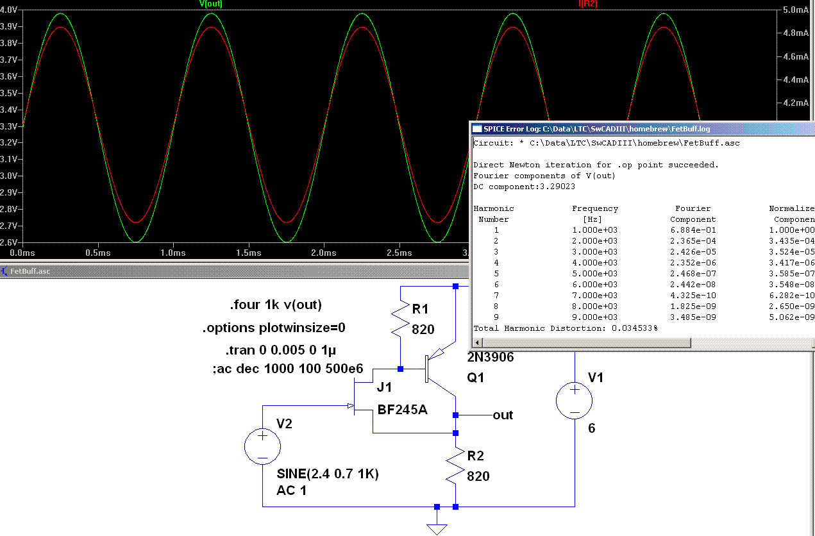Viewport: 815px width, 536px height.
Task: Select the R1 resistor symbol
Action: click(x=400, y=319)
